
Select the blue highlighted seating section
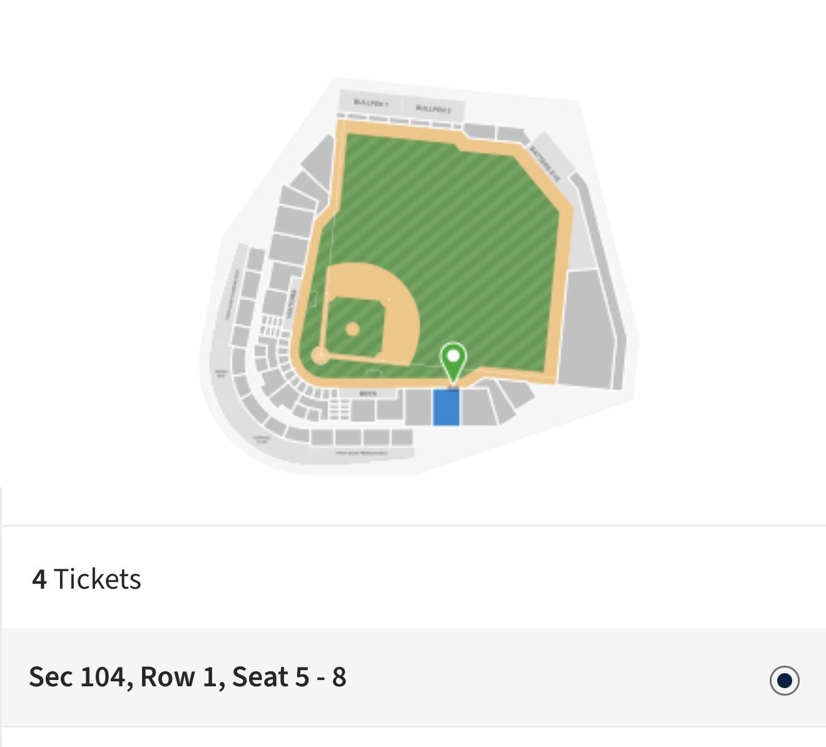446,408
